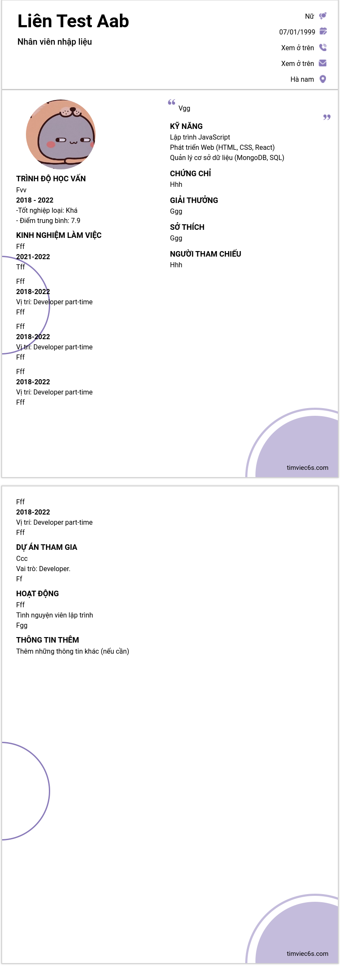Click the phone icon in contact info
This screenshot has height=972, width=340.
(323, 47)
